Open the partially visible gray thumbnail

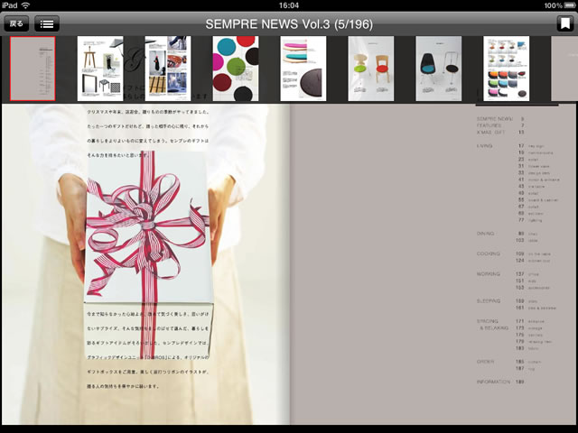click(x=564, y=69)
